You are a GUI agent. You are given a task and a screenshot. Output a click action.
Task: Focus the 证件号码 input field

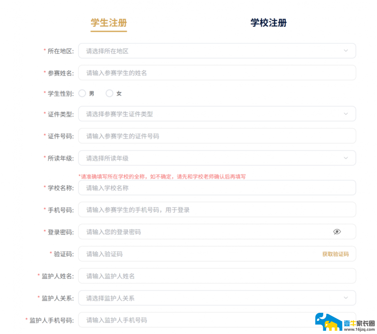(217, 136)
